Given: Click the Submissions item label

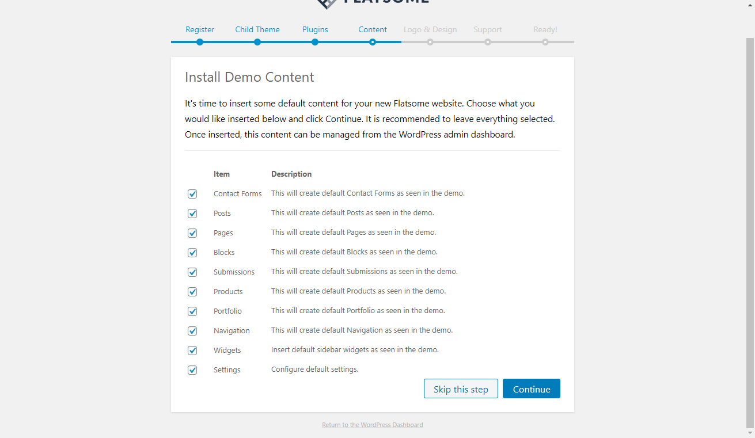Looking at the screenshot, I should [x=234, y=272].
